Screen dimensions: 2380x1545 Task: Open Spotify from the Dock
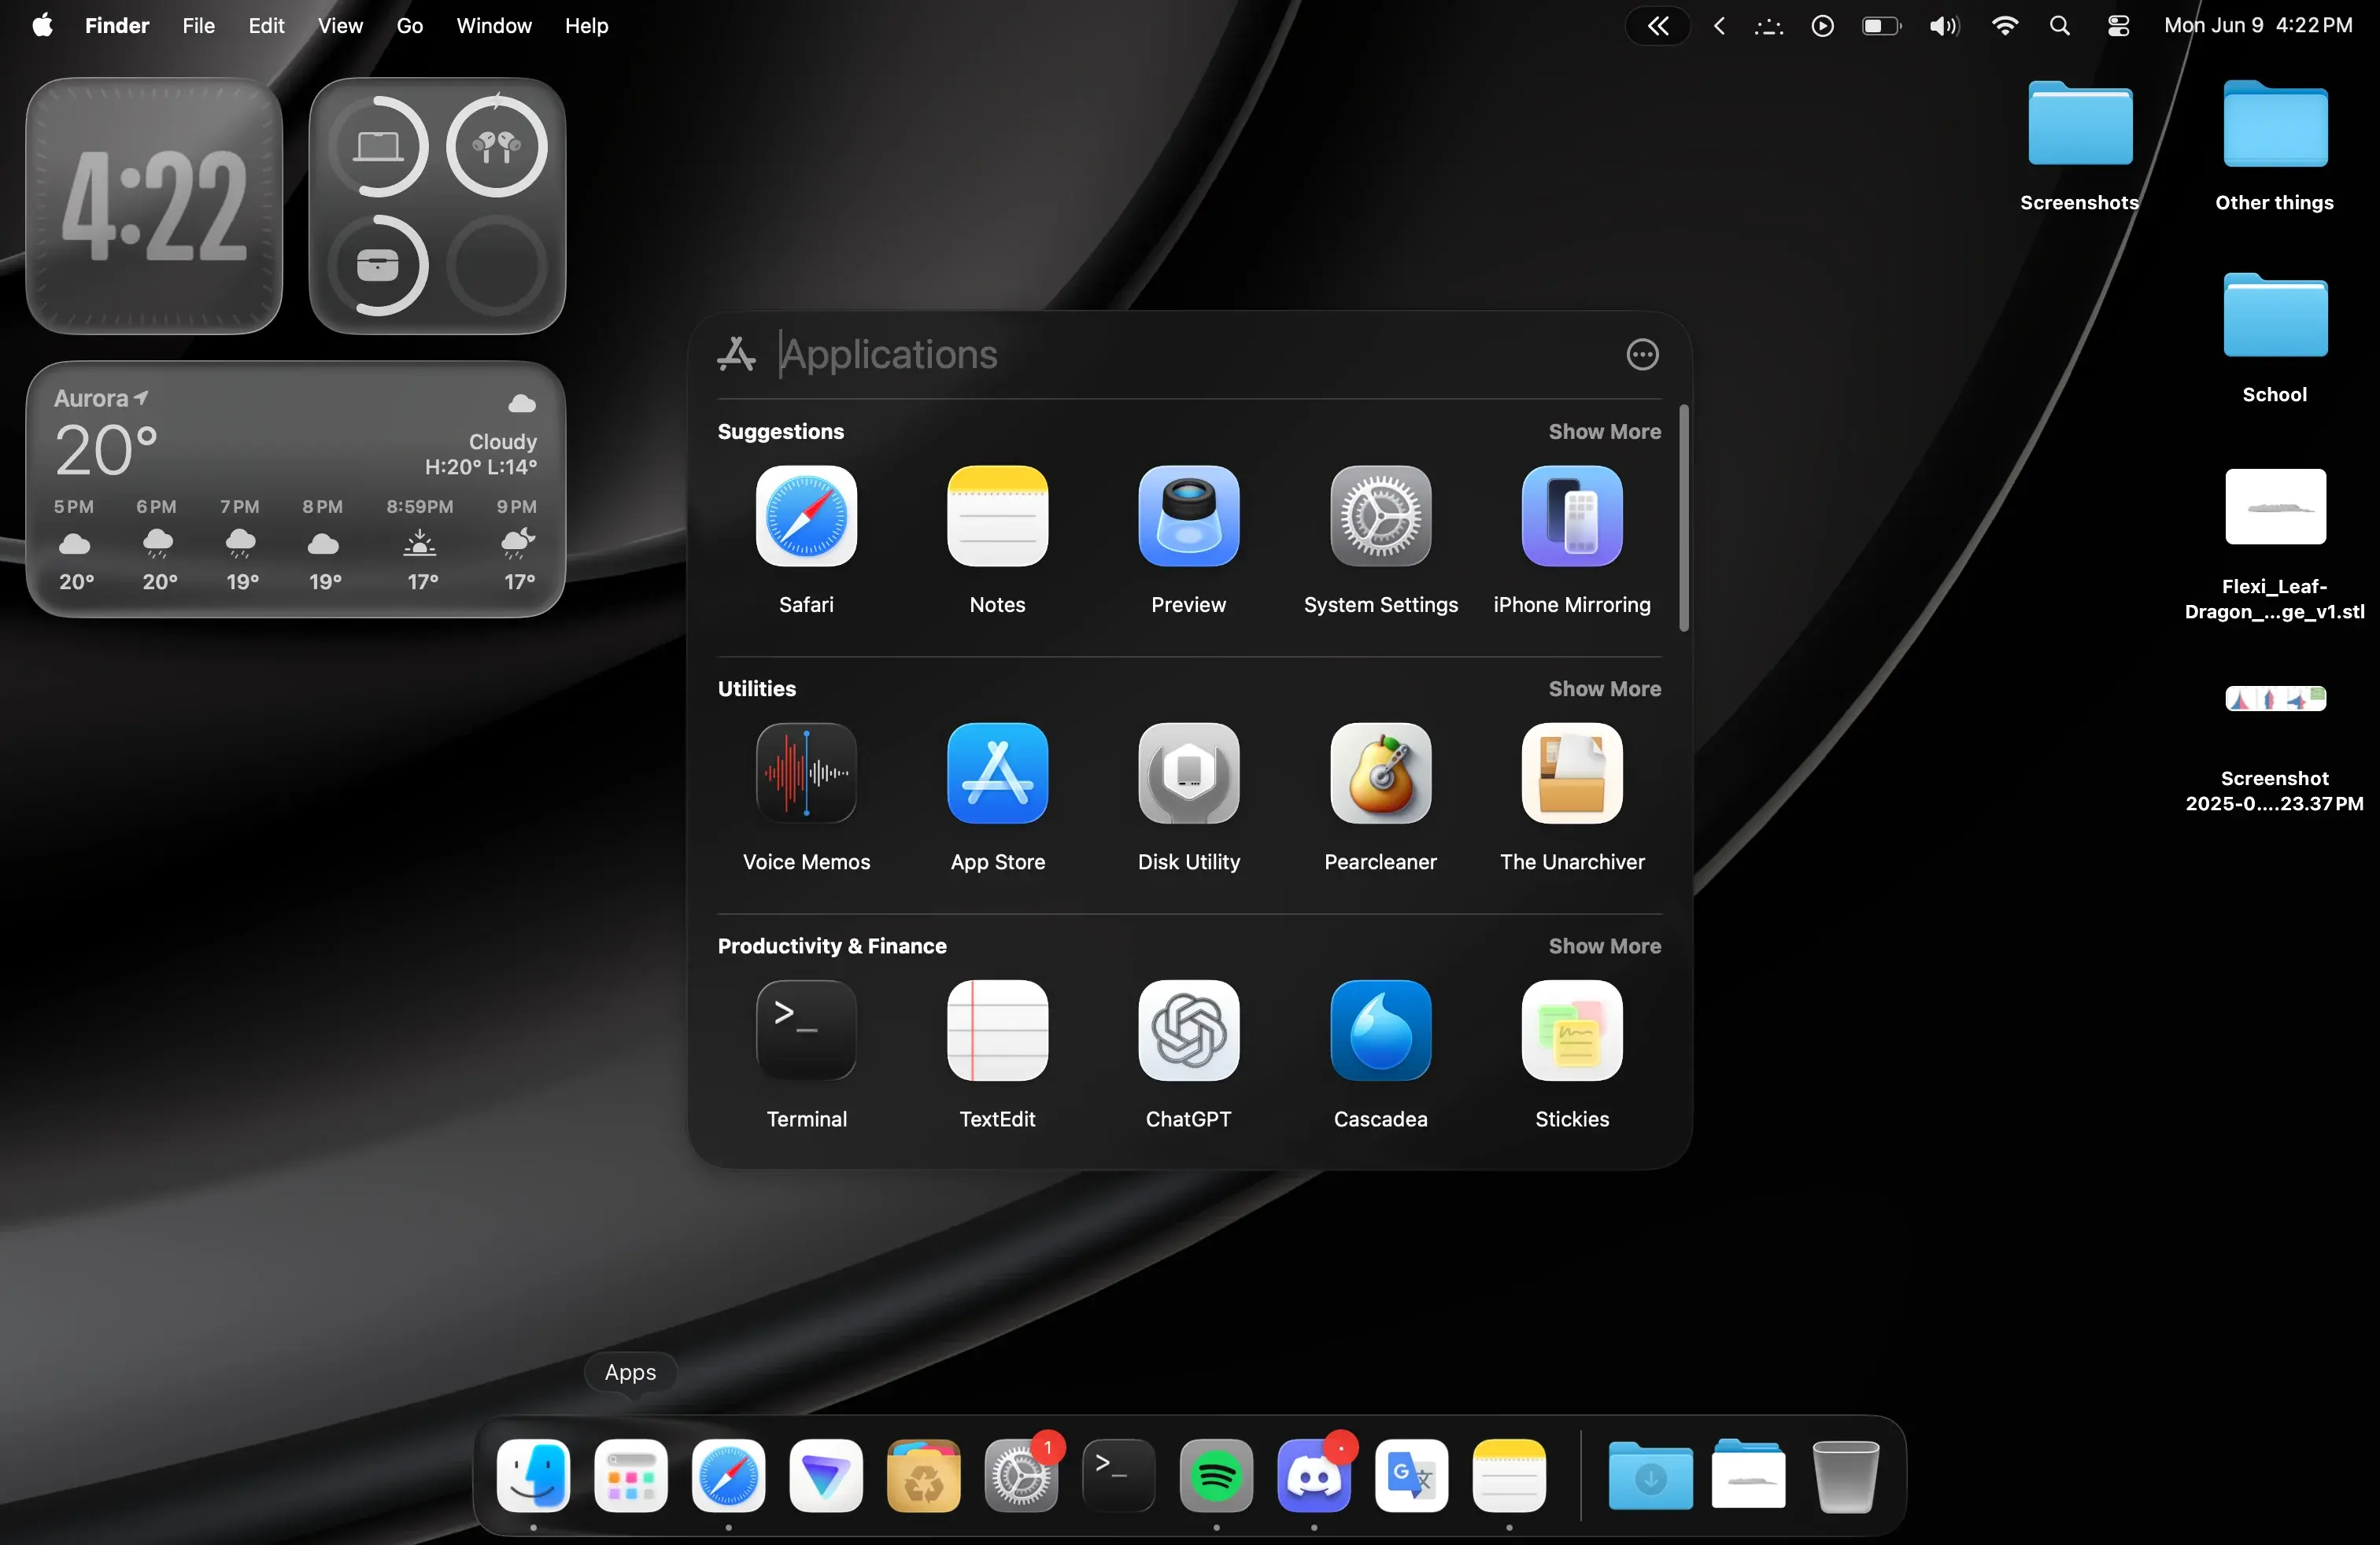point(1216,1476)
